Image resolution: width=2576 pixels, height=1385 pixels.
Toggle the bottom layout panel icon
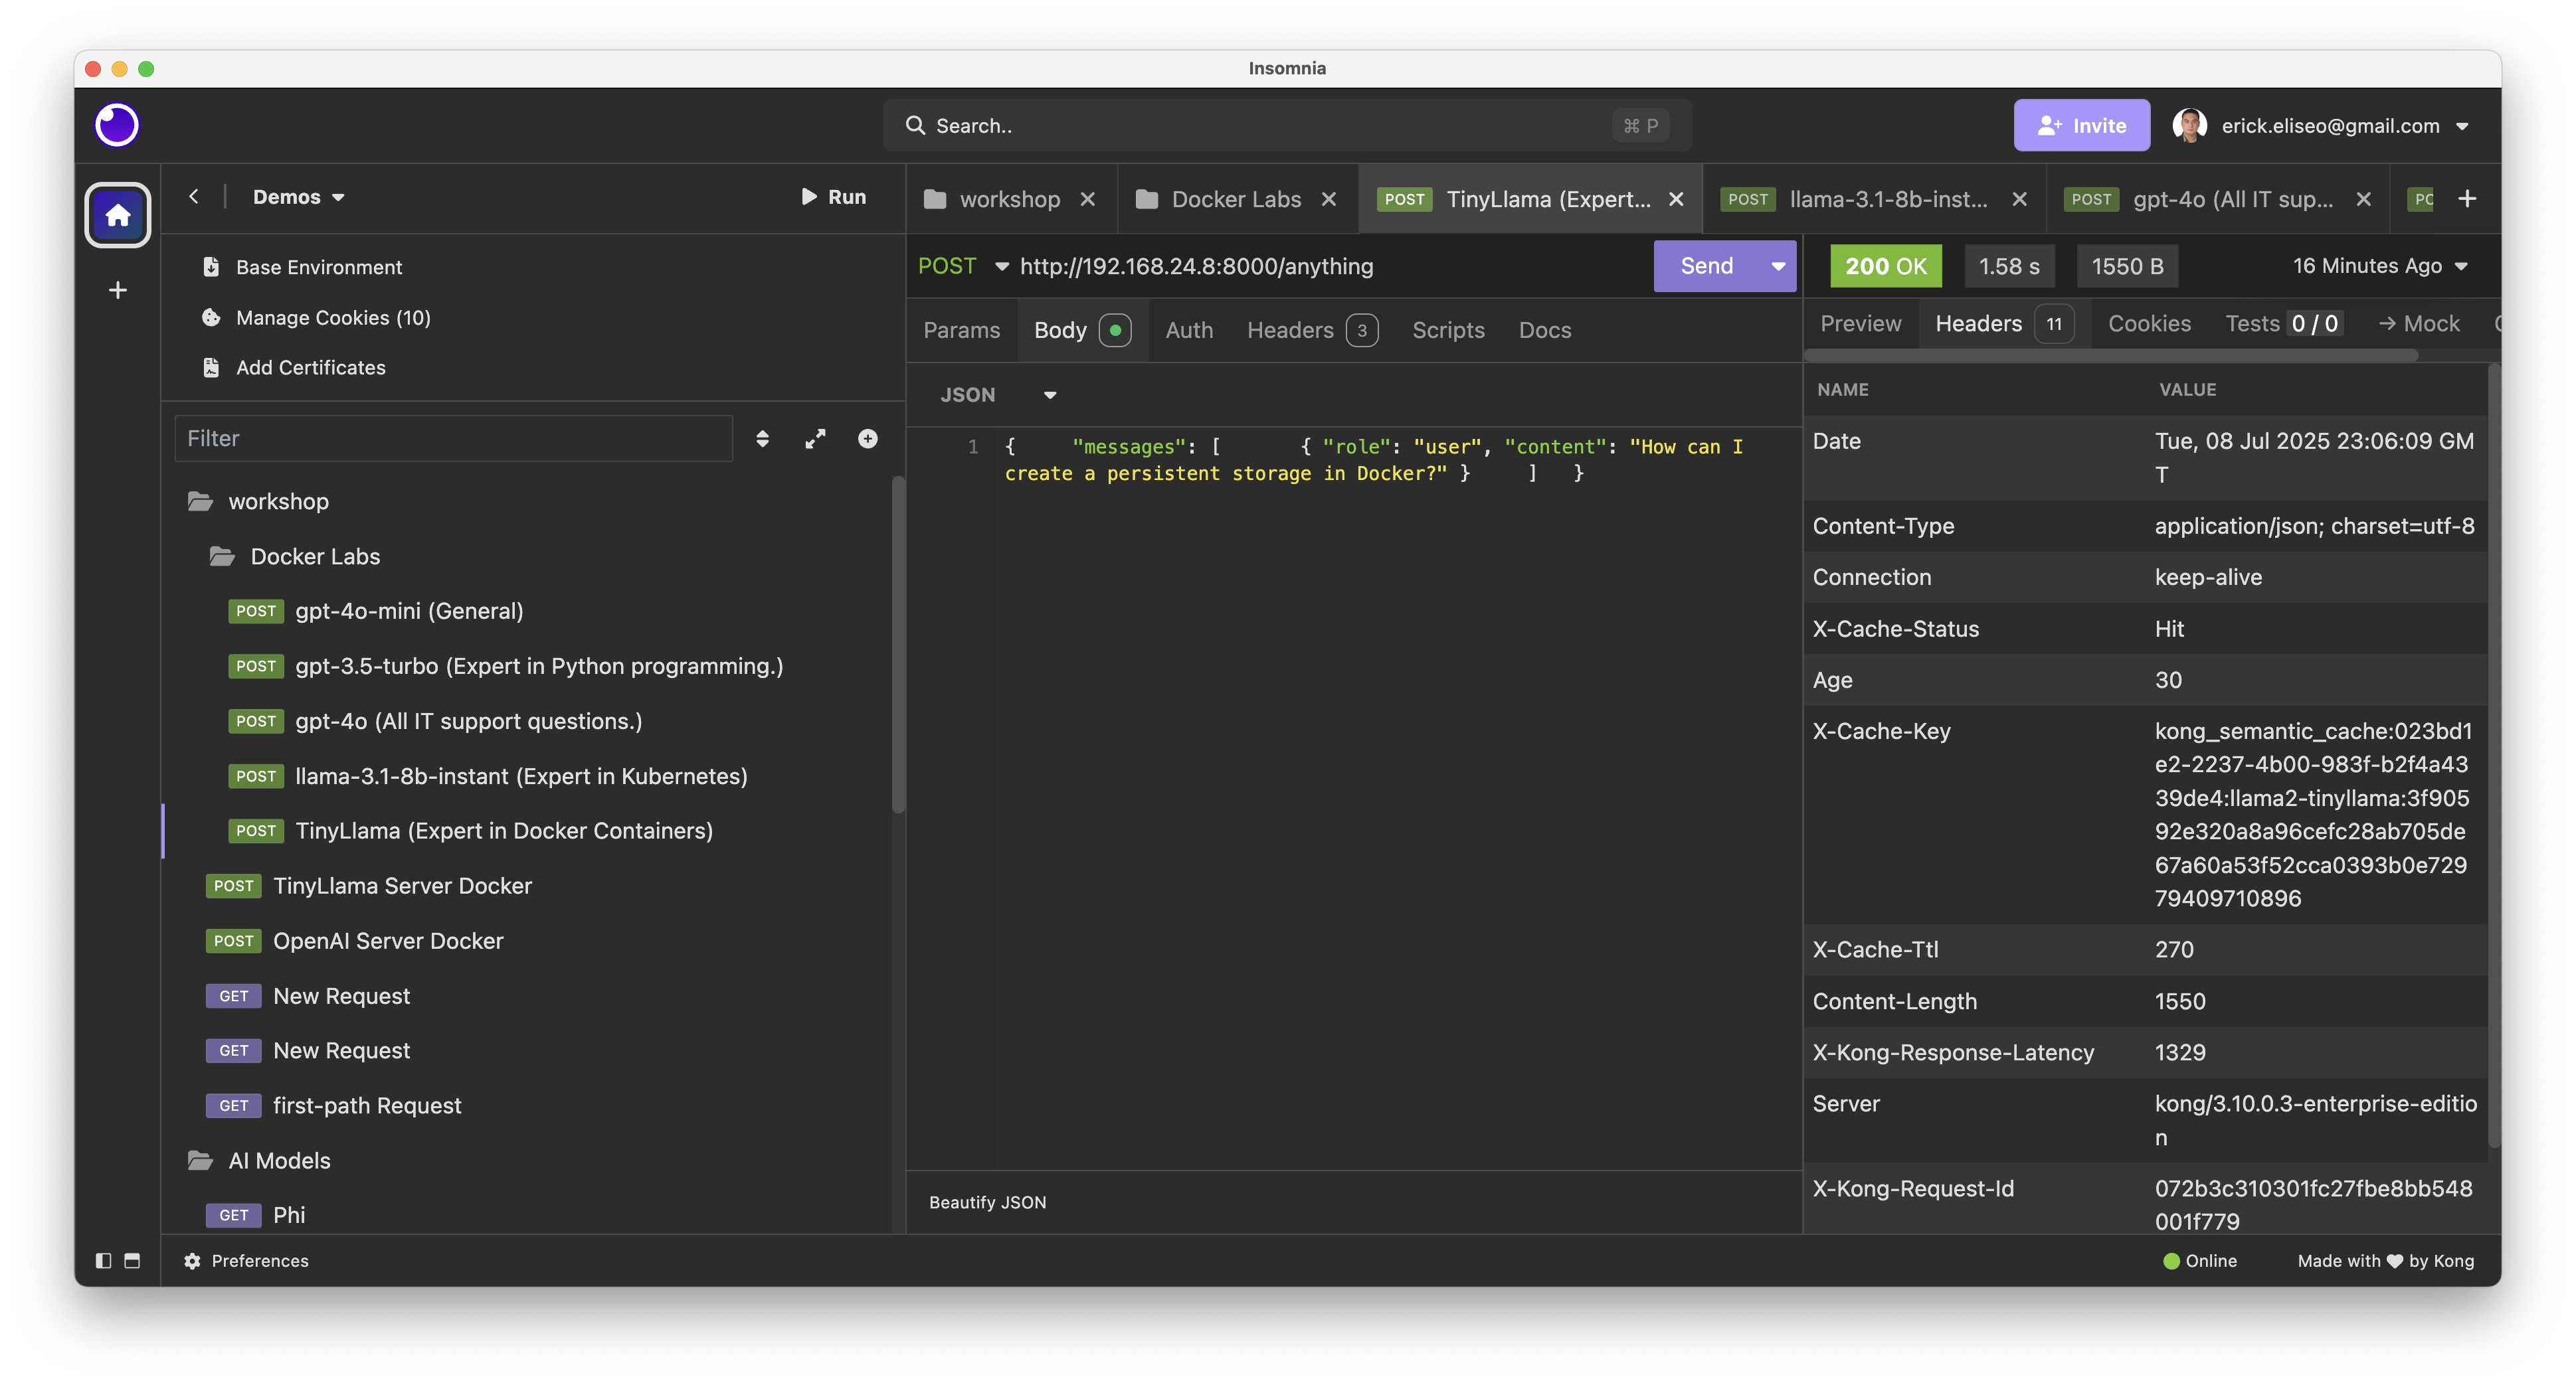(132, 1260)
